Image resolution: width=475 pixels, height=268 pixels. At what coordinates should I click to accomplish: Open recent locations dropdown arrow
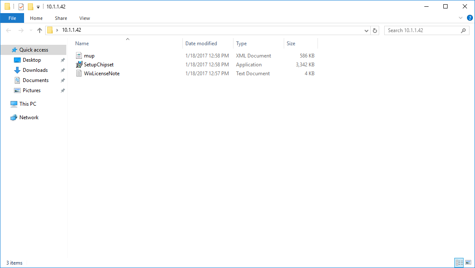(x=31, y=30)
